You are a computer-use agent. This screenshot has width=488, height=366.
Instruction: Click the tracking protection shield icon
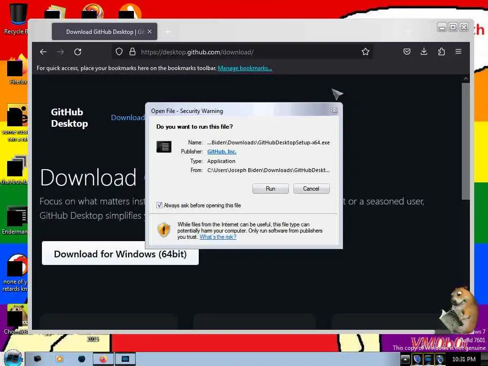tap(119, 51)
